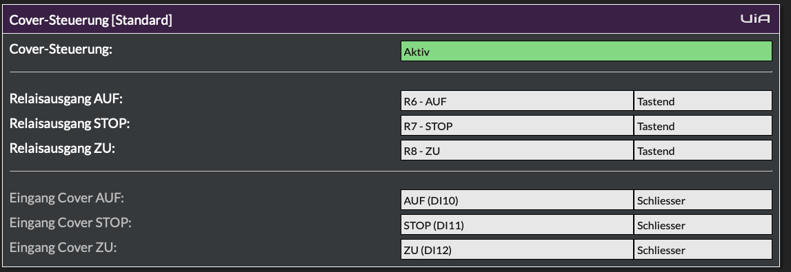This screenshot has height=272, width=791.
Task: Select the R6 - AUF relay field
Action: tap(517, 101)
